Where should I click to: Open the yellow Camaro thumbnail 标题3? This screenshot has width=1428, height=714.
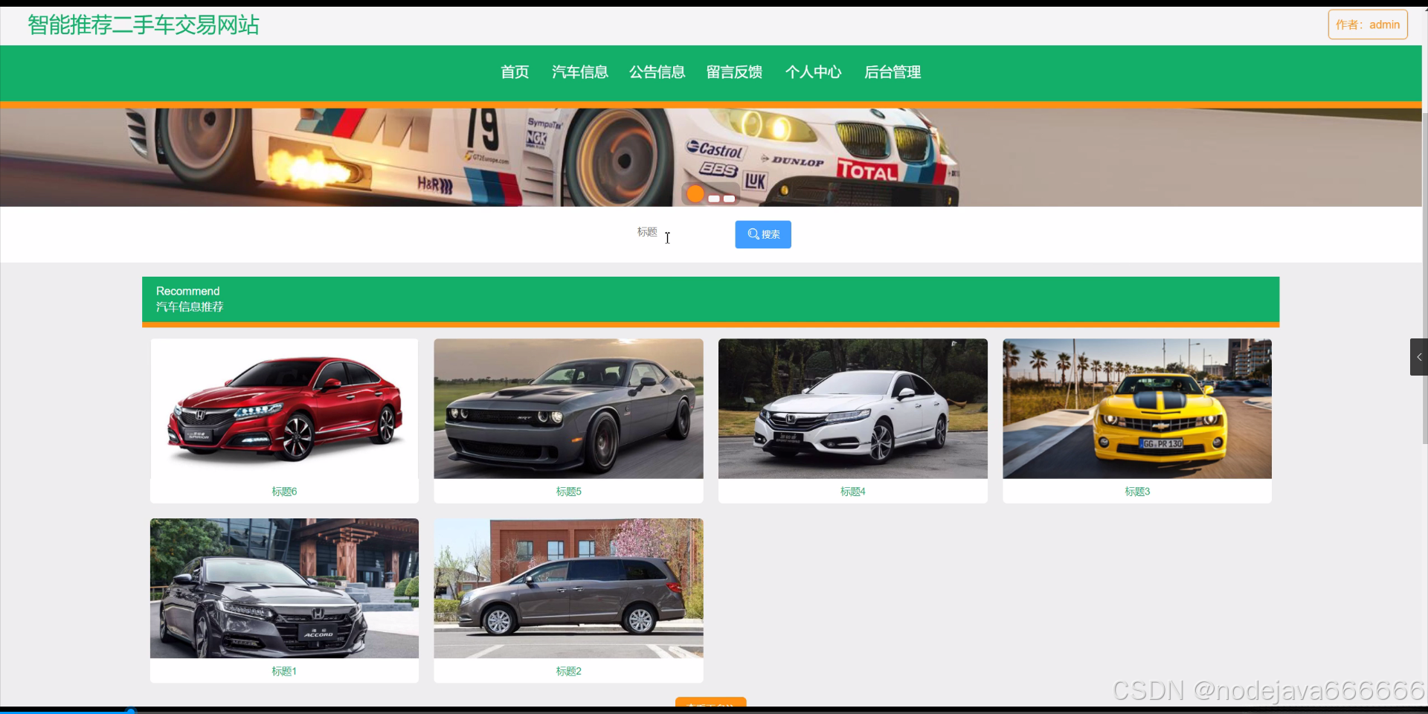point(1137,409)
